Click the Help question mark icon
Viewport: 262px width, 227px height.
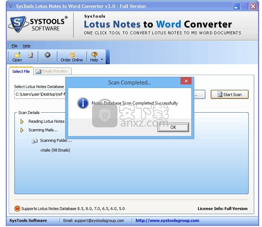click(x=94, y=54)
